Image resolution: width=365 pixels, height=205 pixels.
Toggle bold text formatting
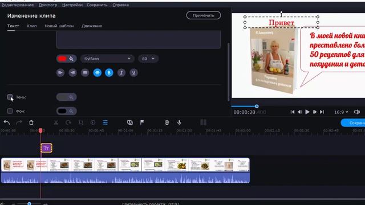point(109,73)
